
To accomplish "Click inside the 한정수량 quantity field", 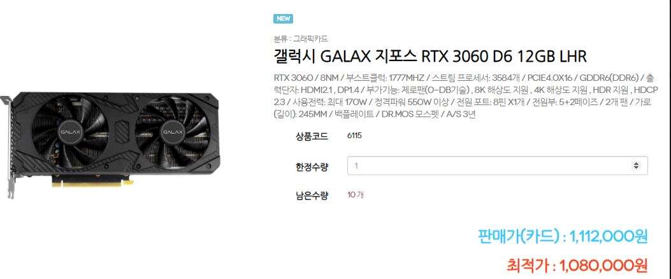I will pyautogui.click(x=497, y=166).
